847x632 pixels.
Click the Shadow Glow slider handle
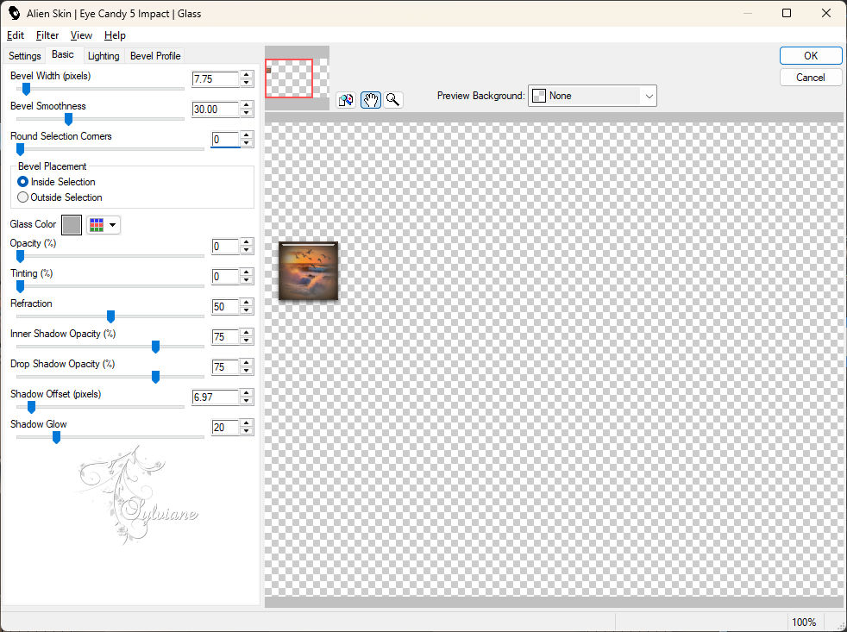56,438
